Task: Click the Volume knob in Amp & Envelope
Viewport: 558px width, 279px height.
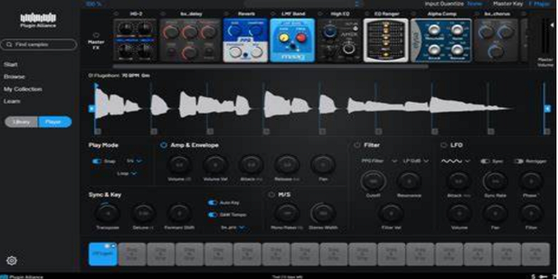Action: pos(180,165)
